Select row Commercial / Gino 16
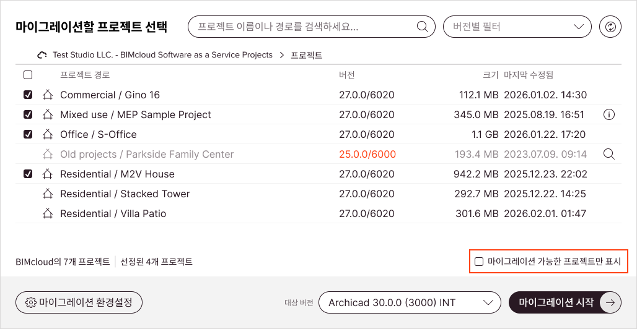 click(x=318, y=95)
